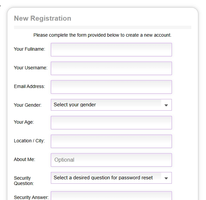Click the 'Your Username:' label text

point(30,68)
